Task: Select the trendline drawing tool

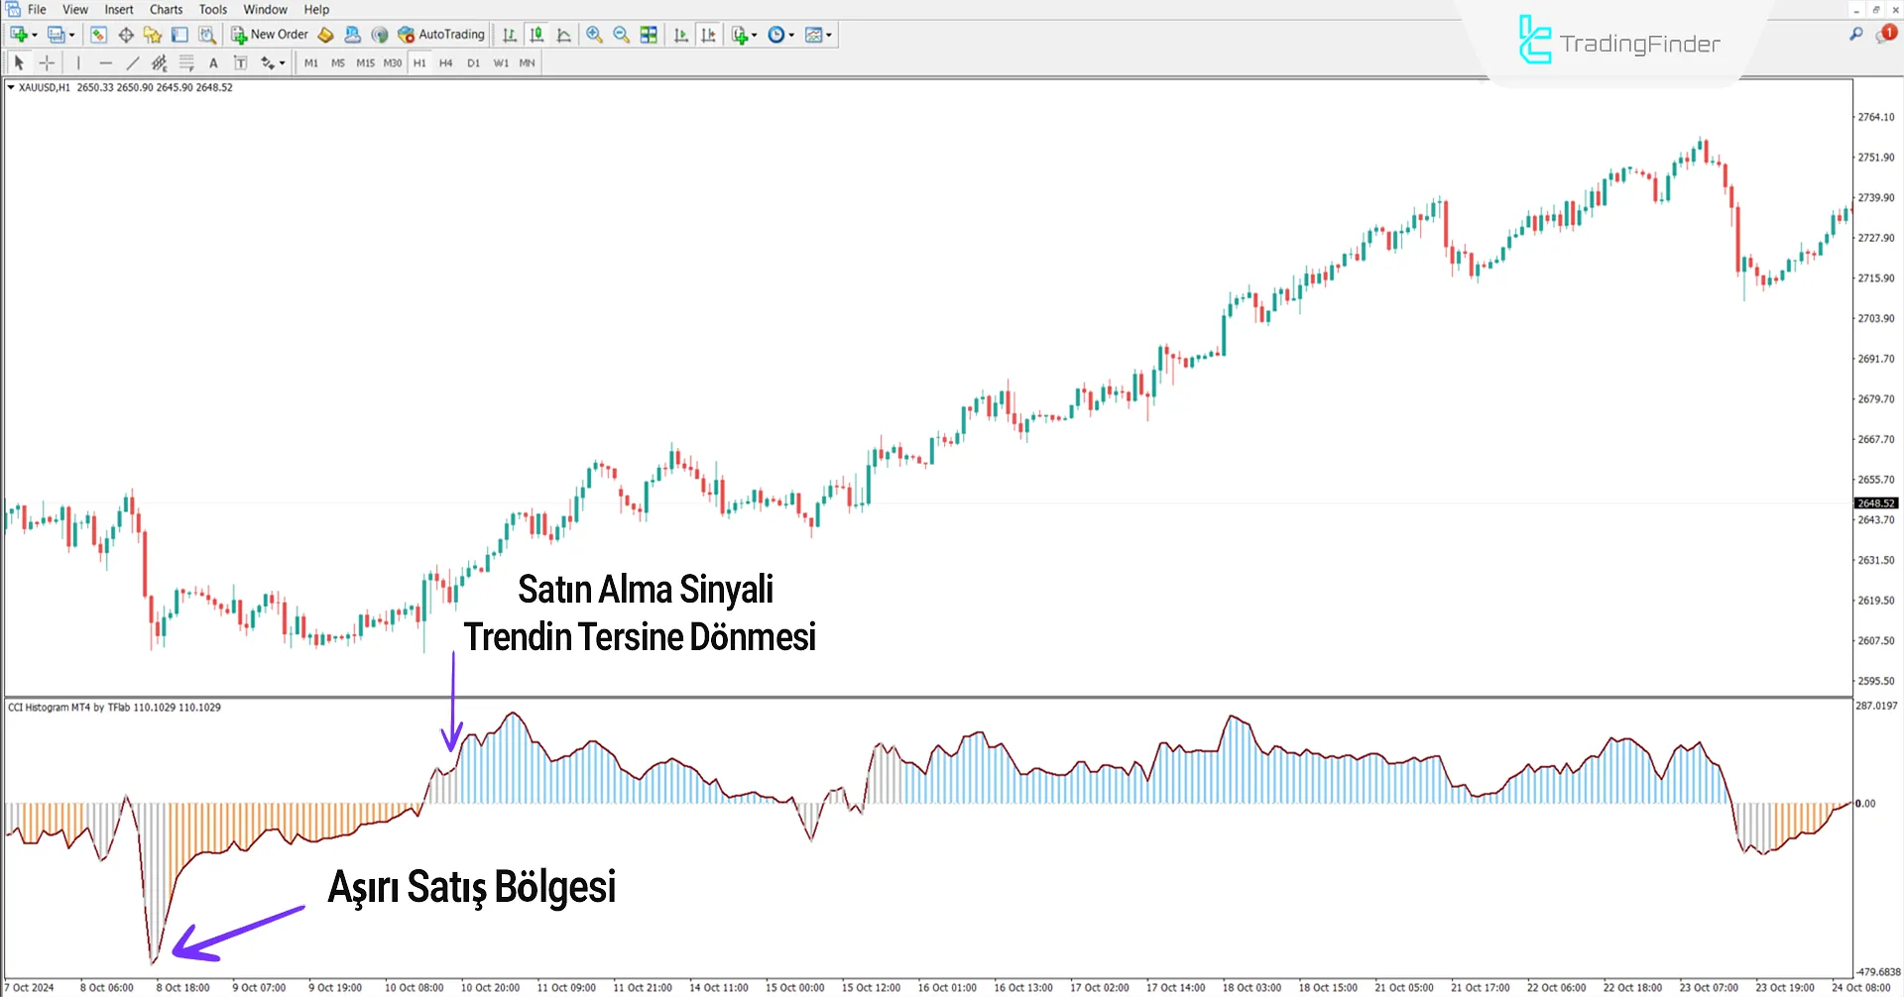Action: (132, 62)
